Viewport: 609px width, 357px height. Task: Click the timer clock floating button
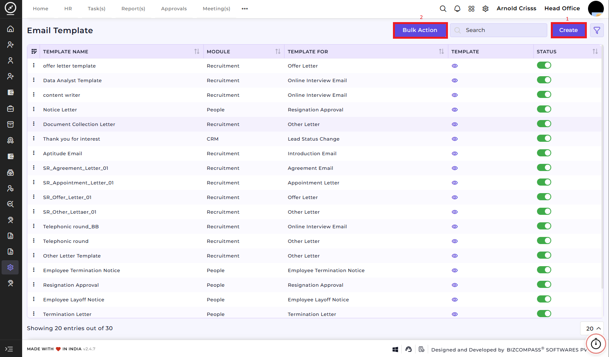(x=596, y=344)
